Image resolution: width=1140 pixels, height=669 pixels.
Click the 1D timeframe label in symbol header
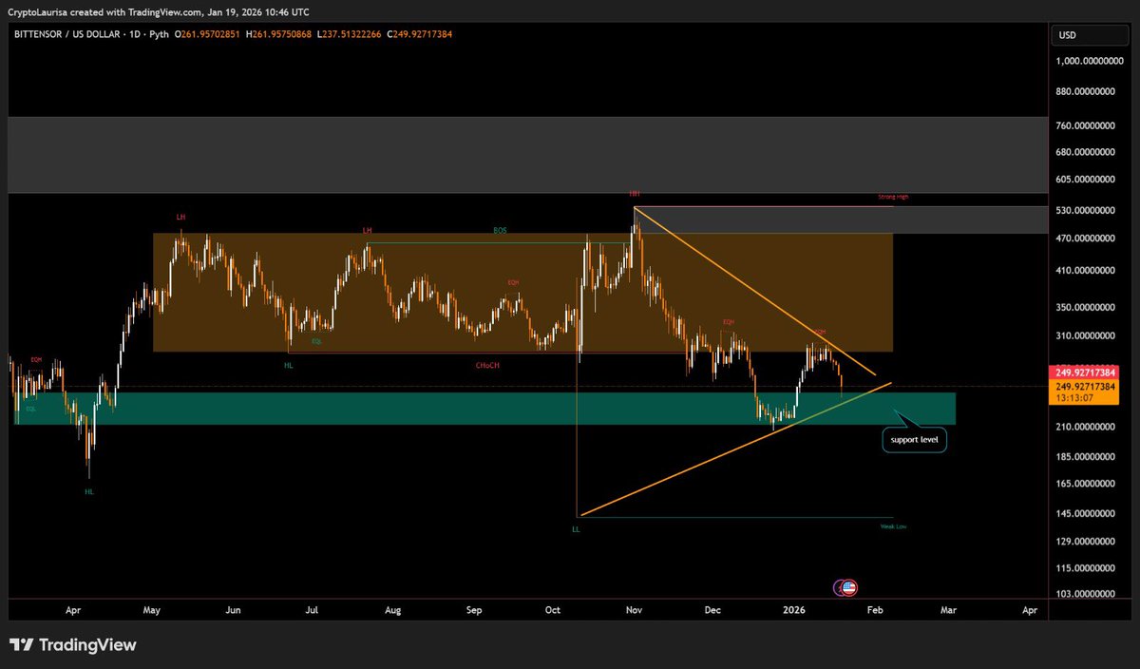135,33
